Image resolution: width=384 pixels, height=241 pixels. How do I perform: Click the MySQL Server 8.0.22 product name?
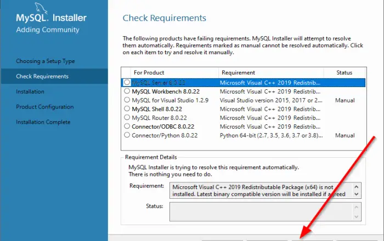pyautogui.click(x=159, y=83)
